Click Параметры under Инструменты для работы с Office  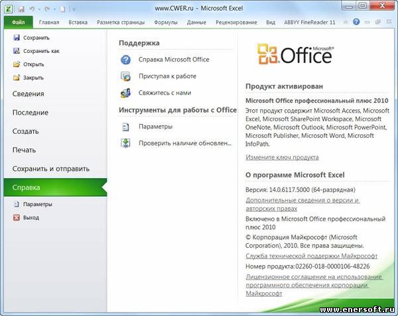point(155,127)
